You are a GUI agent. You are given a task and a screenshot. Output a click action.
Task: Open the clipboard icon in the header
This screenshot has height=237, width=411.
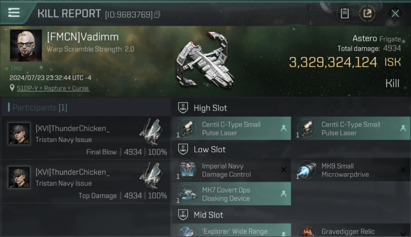345,13
